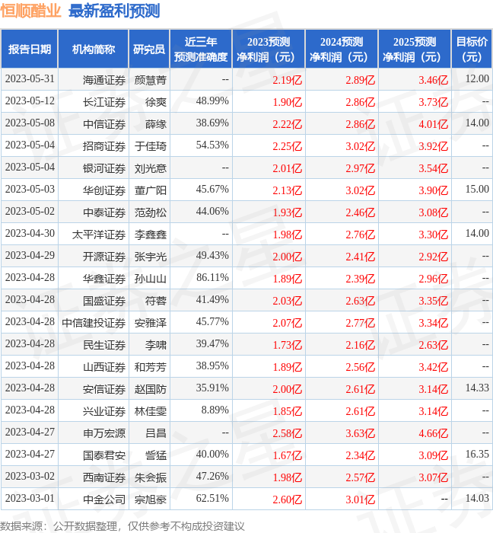493x533 pixels.
Task: Click researcher name 于佳琦
Action: [x=151, y=146]
